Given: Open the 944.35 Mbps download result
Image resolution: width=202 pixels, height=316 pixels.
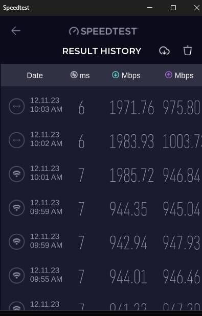Looking at the screenshot, I should click(x=101, y=208).
